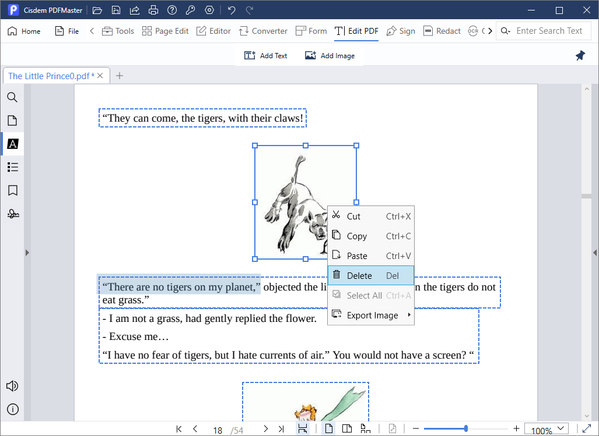Click the Add Image button
This screenshot has height=436, width=599.
tap(330, 56)
